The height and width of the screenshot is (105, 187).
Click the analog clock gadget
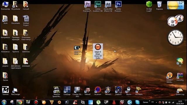(x=175, y=38)
